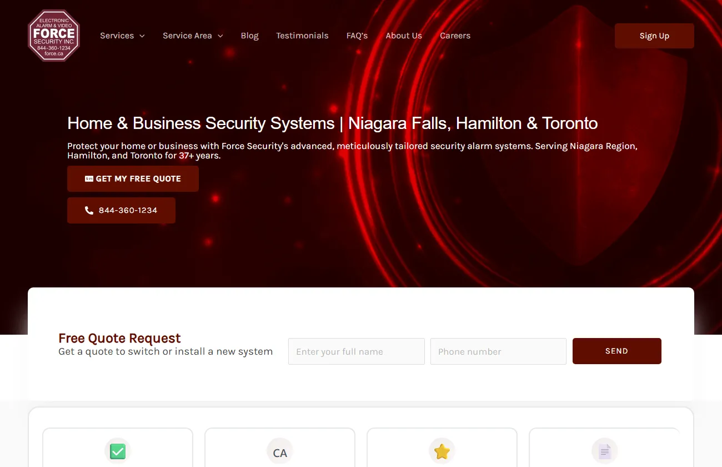Image resolution: width=722 pixels, height=467 pixels.
Task: Call 844-360-1234 via phone button
Action: [121, 210]
